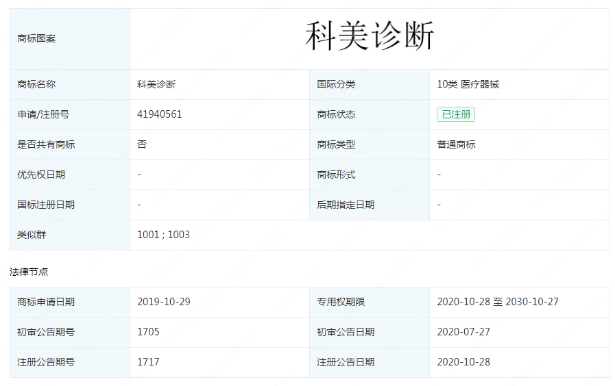Select the 申请/注册号 label

click(x=43, y=114)
